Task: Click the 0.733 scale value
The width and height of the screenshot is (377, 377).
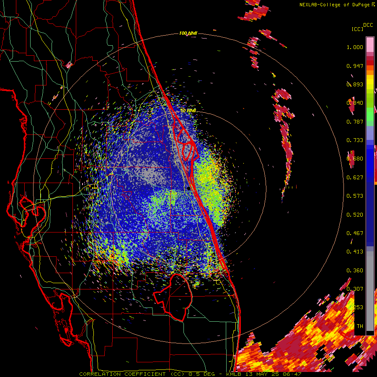Action: (x=355, y=140)
